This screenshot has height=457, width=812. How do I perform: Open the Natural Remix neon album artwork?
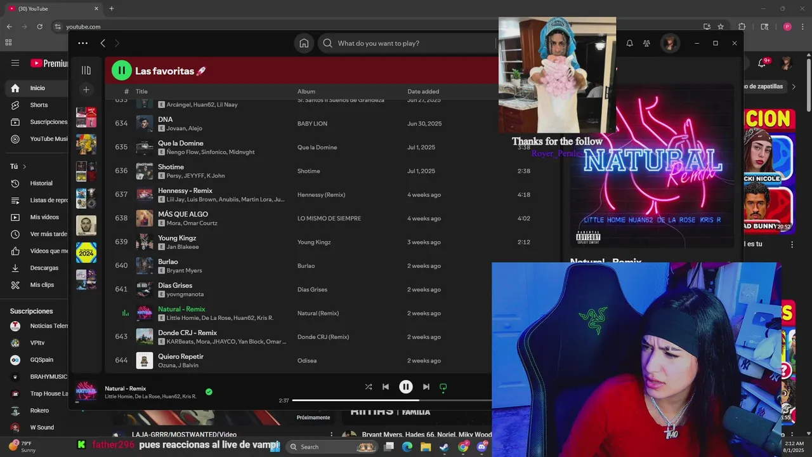pyautogui.click(x=652, y=165)
